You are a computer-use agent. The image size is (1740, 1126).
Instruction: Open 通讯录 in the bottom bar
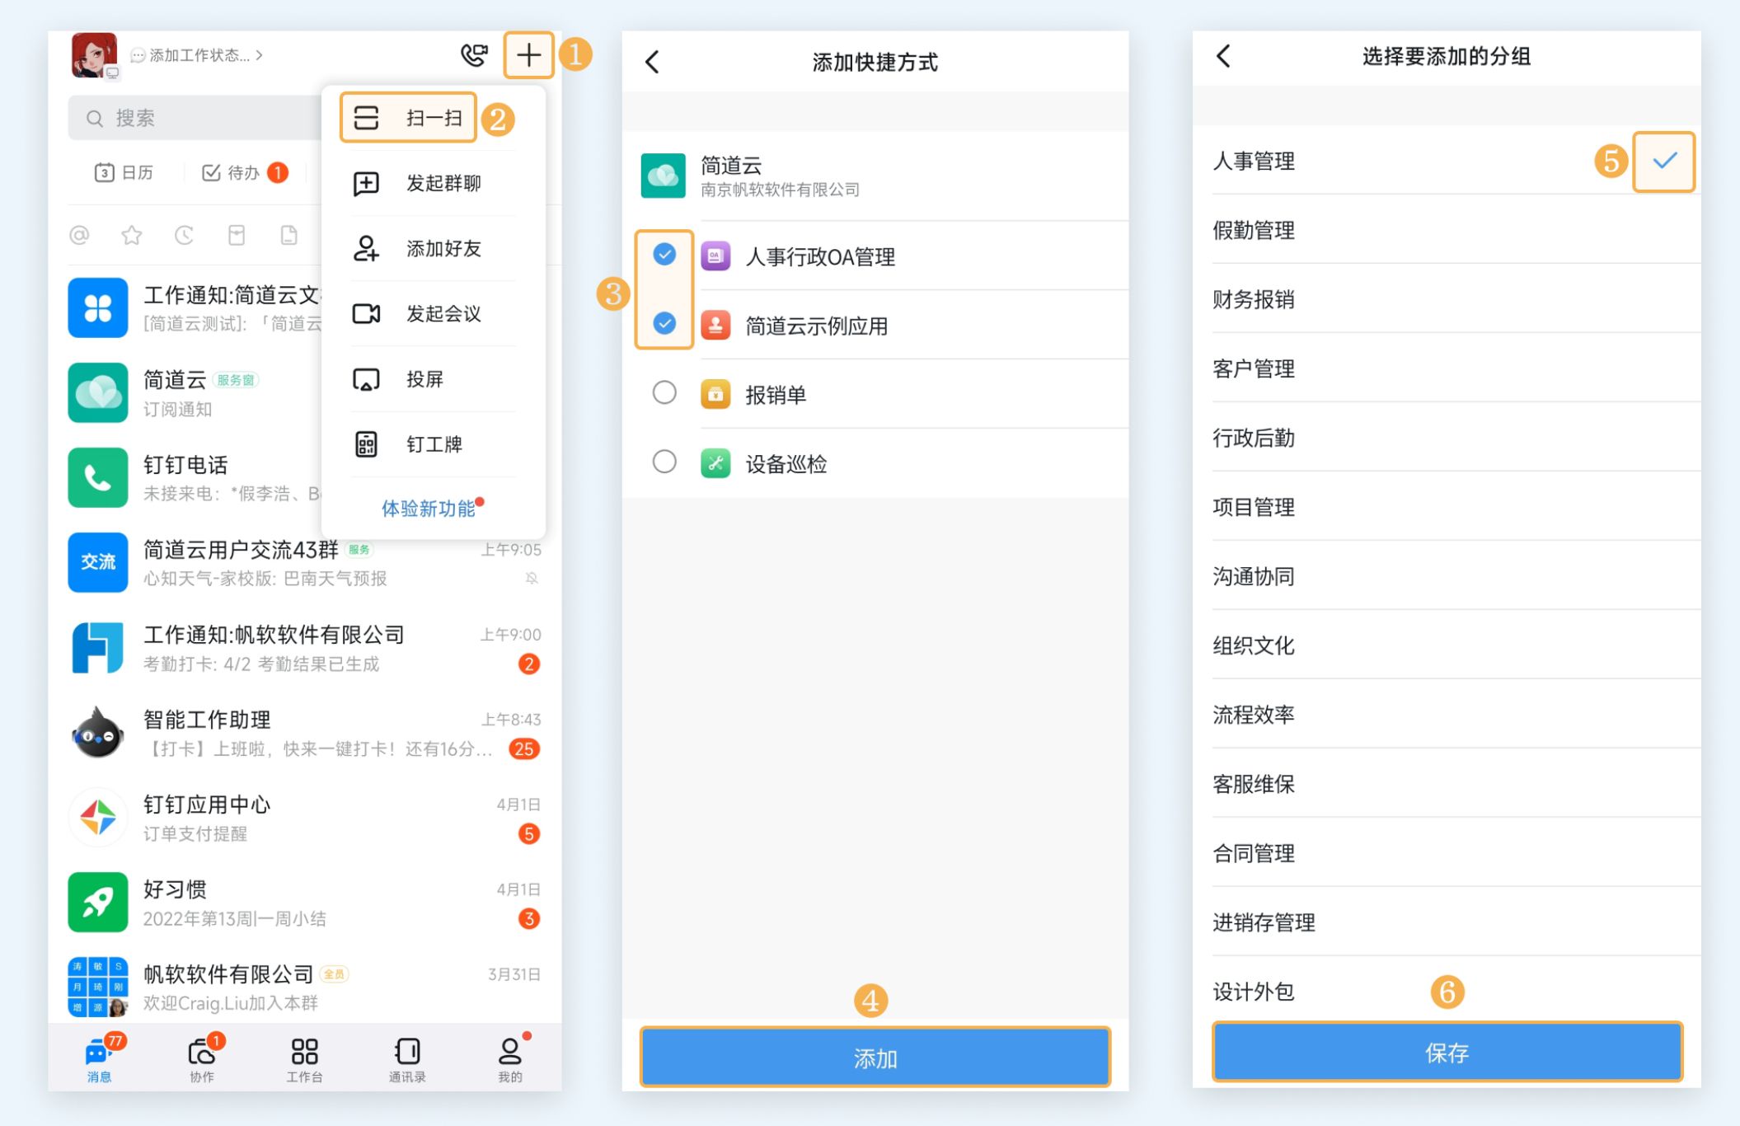pyautogui.click(x=407, y=1058)
